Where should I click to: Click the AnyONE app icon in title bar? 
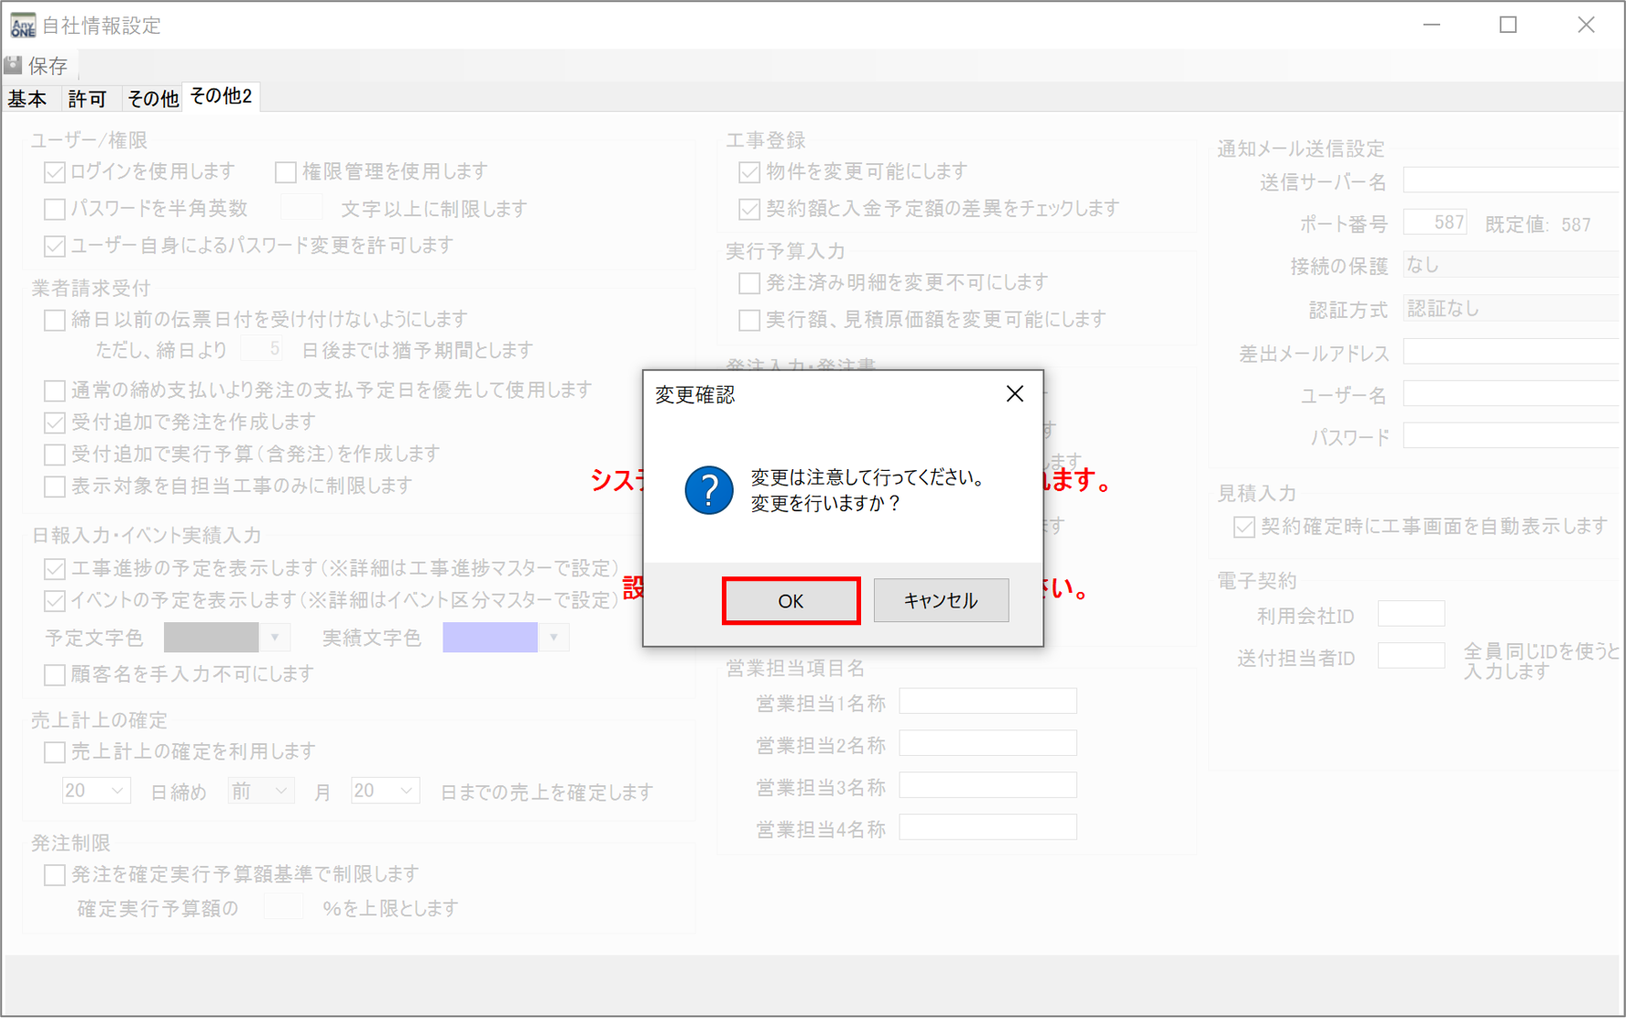[22, 25]
